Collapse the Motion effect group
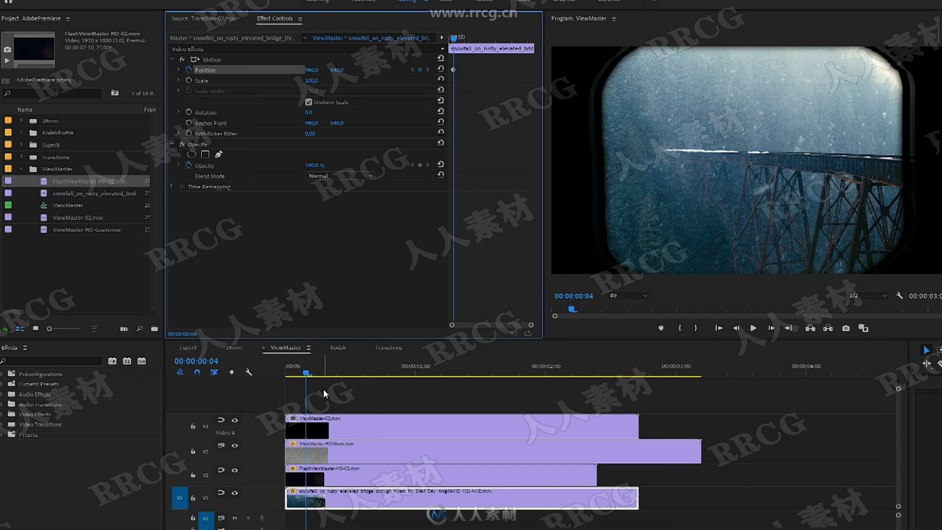Viewport: 942px width, 530px height. click(x=172, y=59)
